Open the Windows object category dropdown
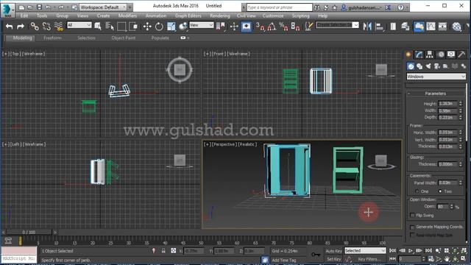 tap(436, 77)
